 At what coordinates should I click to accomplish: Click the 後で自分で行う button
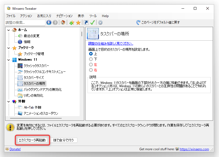tap(63, 140)
